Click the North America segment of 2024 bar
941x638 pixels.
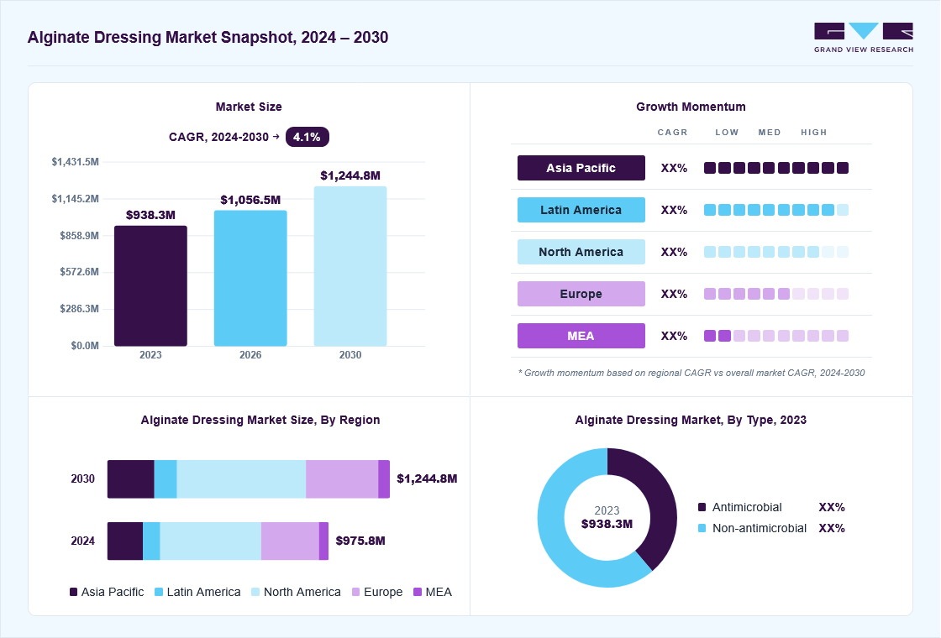(211, 541)
